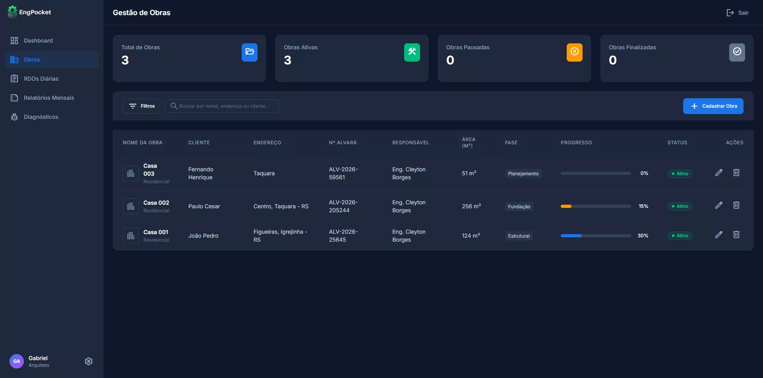
Task: Click Casa 001's 30% progress bar
Action: pos(595,235)
